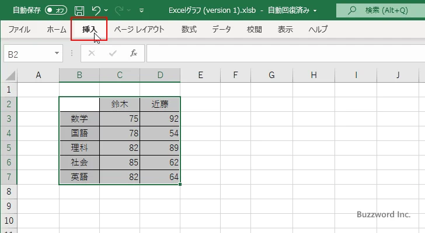
Task: Click the cell containing 数学
Action: pyautogui.click(x=79, y=119)
